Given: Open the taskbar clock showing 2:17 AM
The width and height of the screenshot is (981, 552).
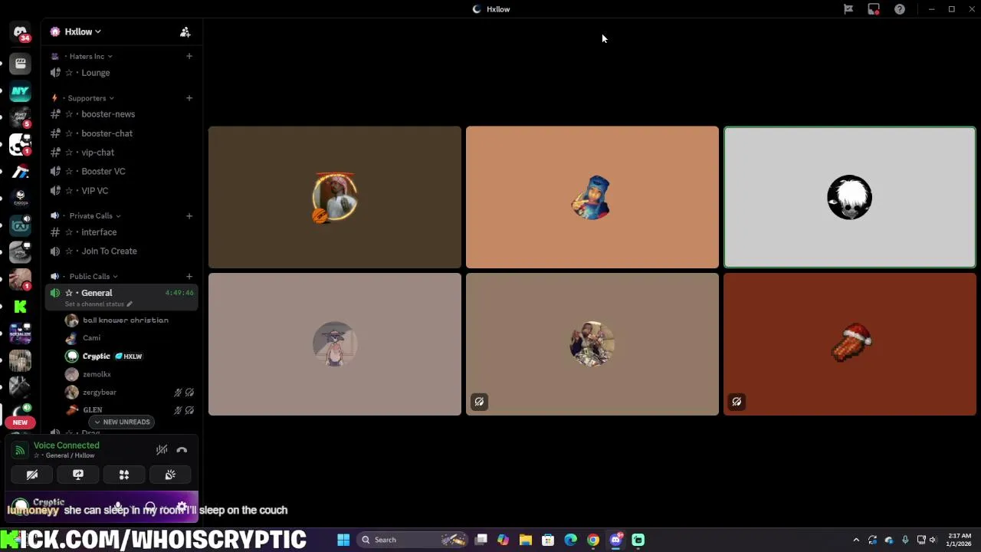Looking at the screenshot, I should [x=960, y=540].
